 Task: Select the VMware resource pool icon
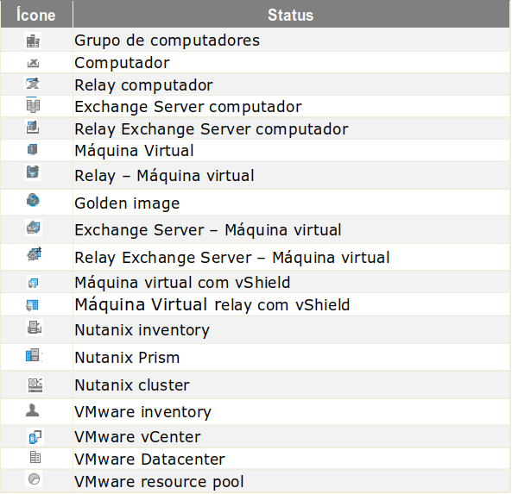(34, 479)
